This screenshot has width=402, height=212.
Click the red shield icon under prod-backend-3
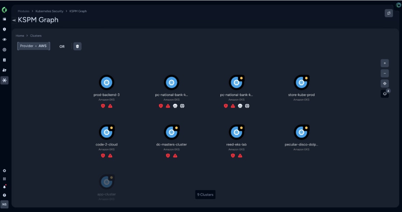[103, 106]
